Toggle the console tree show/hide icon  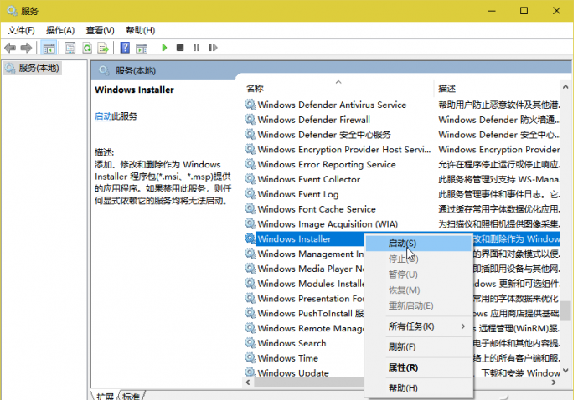49,48
